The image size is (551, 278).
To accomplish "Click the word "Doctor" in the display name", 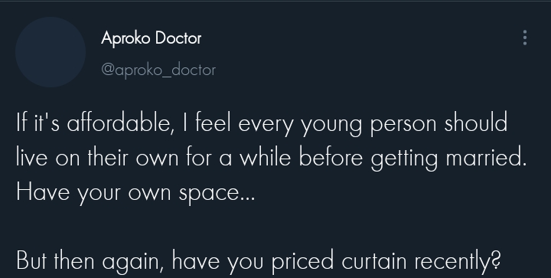I will pyautogui.click(x=178, y=38).
